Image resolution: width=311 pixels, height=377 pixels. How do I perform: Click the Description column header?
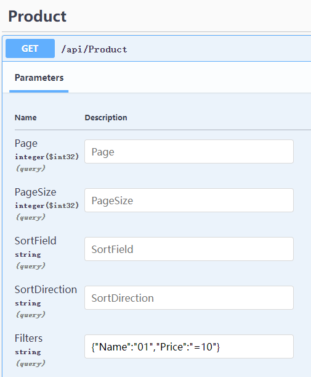(x=106, y=118)
